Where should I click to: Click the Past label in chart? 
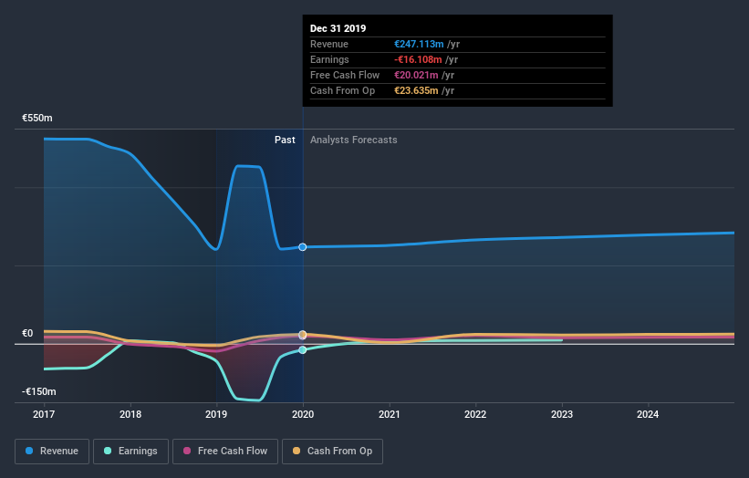[x=285, y=140]
